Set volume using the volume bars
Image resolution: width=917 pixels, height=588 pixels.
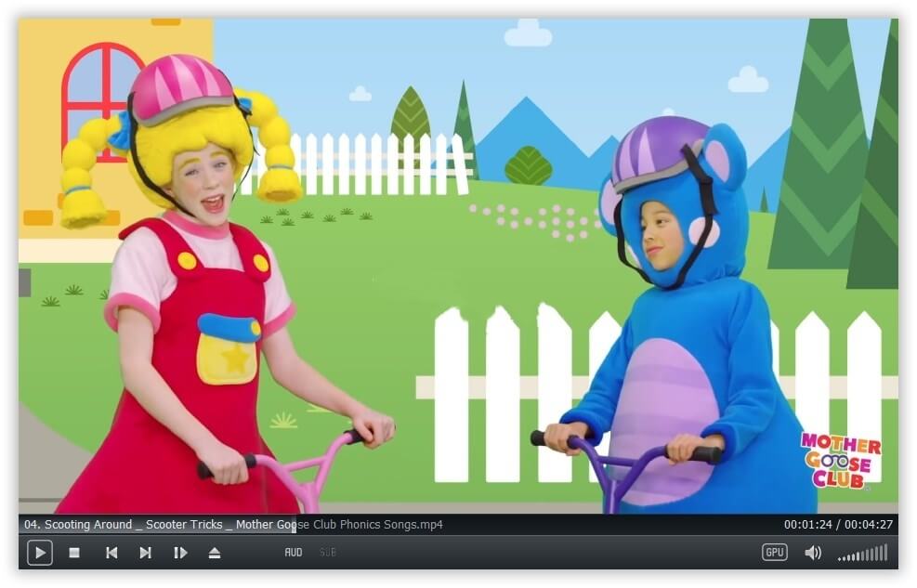(x=862, y=554)
